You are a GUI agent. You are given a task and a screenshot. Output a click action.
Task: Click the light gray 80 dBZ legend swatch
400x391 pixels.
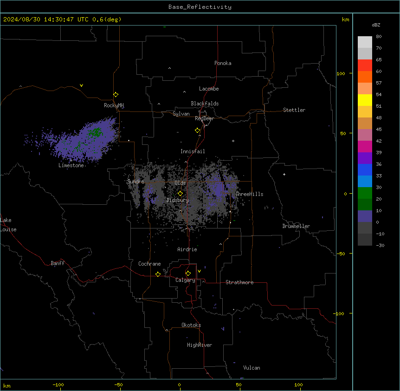click(365, 42)
